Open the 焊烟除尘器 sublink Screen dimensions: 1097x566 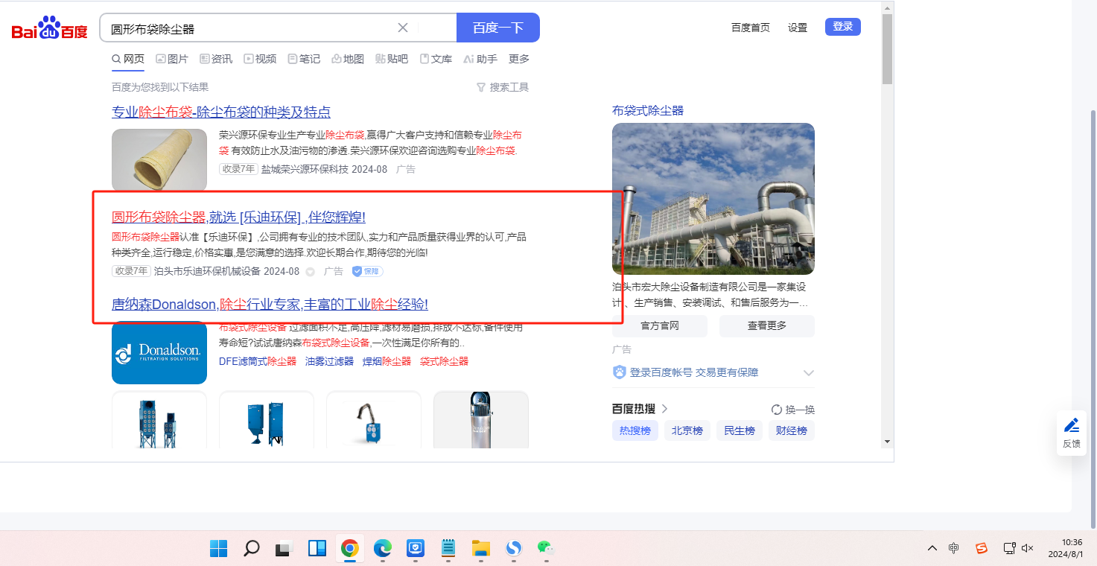click(x=387, y=362)
